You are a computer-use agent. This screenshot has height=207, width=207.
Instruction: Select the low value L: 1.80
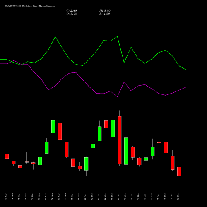click(105, 14)
